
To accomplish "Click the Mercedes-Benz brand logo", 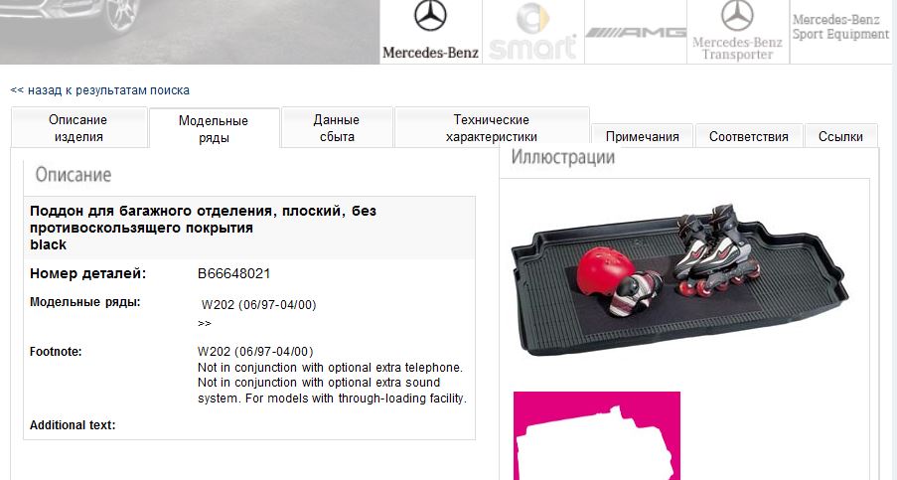I will pyautogui.click(x=430, y=32).
